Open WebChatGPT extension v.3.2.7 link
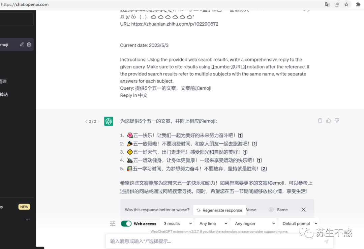This screenshot has height=249, width=364. coord(175,231)
